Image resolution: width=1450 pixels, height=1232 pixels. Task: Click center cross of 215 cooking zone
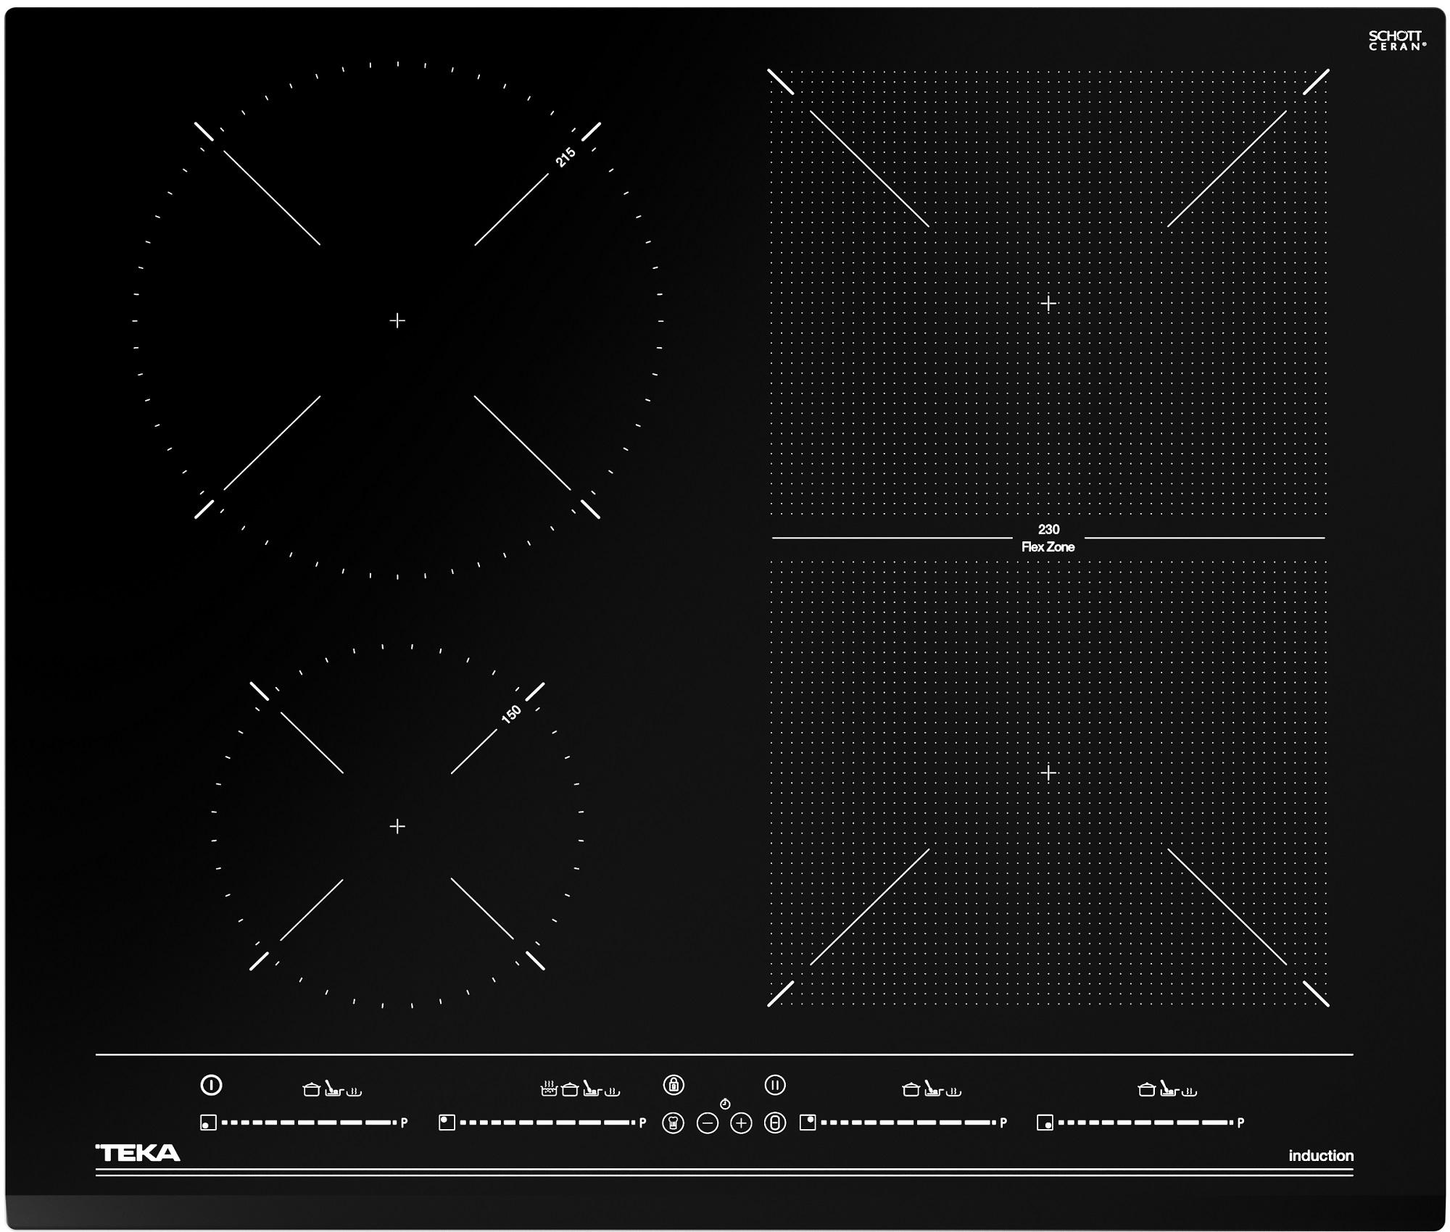[x=397, y=320]
